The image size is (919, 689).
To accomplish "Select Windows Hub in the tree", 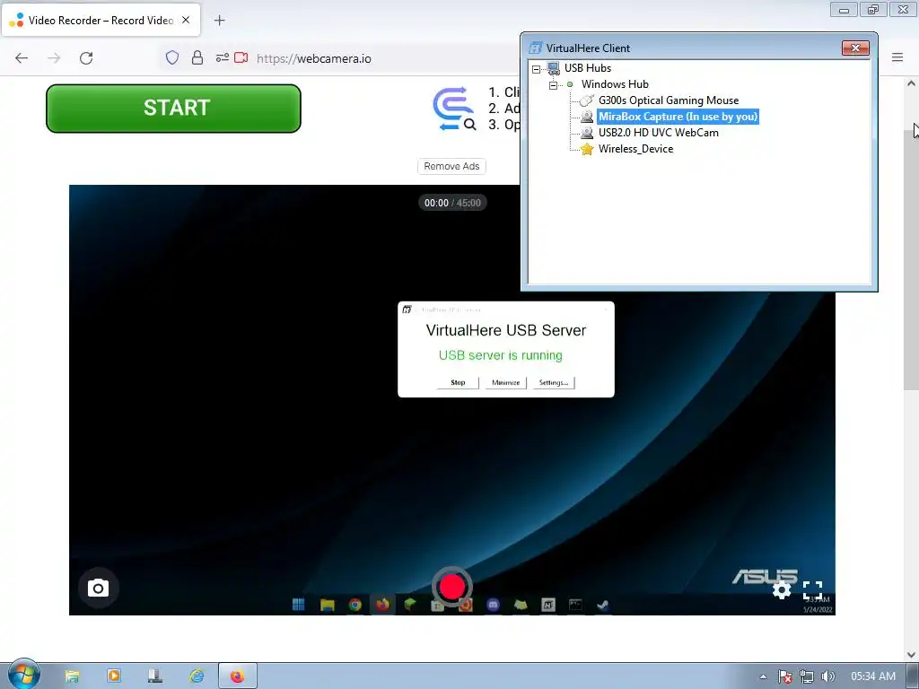I will [615, 84].
